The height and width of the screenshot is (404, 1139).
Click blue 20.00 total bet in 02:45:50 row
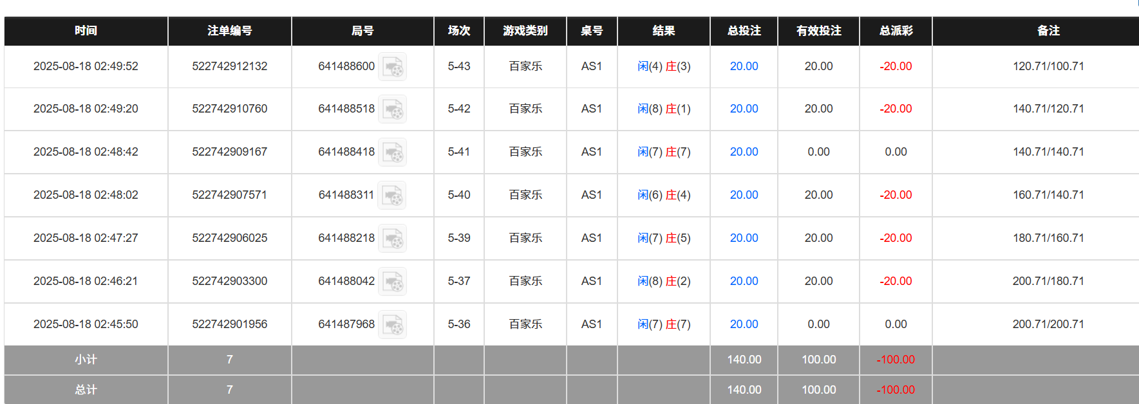(x=744, y=324)
